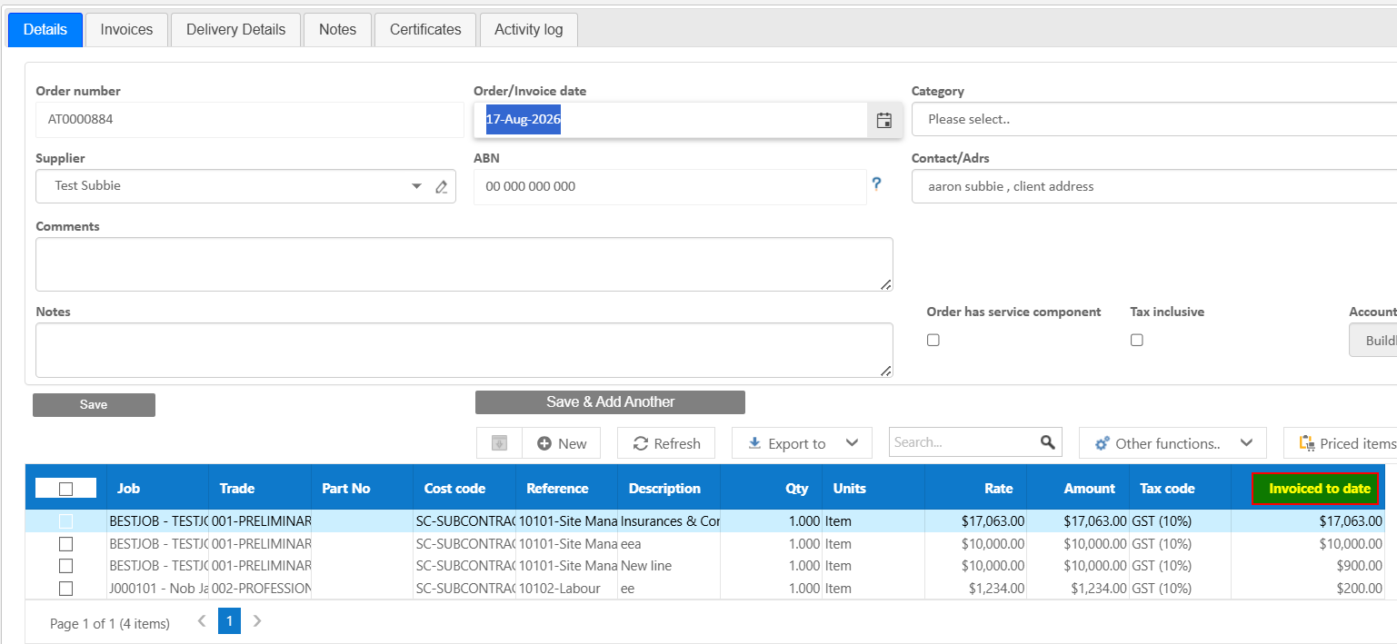Screen dimensions: 1397x644
Task: Click Invoiced to date column header
Action: 1315,489
